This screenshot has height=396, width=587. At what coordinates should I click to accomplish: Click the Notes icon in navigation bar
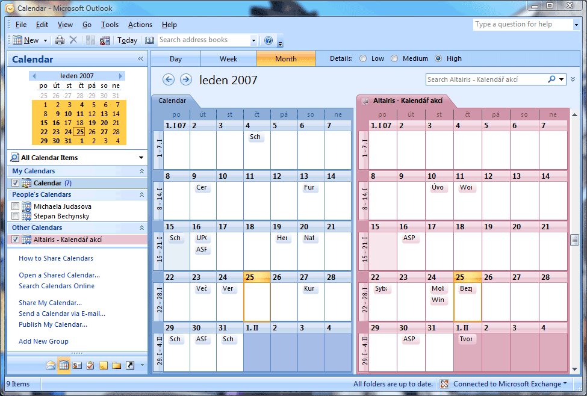[x=104, y=365]
